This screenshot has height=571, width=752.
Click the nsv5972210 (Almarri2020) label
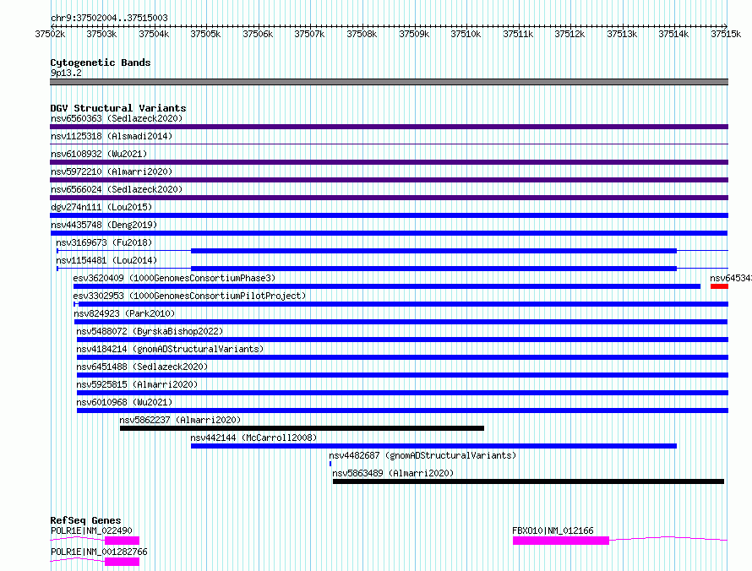[x=112, y=171]
